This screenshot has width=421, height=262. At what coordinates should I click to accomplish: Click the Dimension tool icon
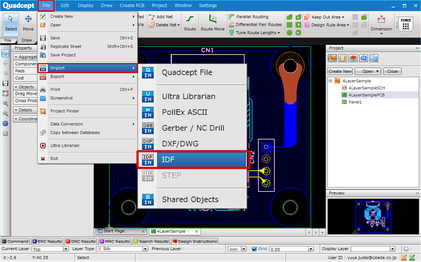(x=381, y=20)
